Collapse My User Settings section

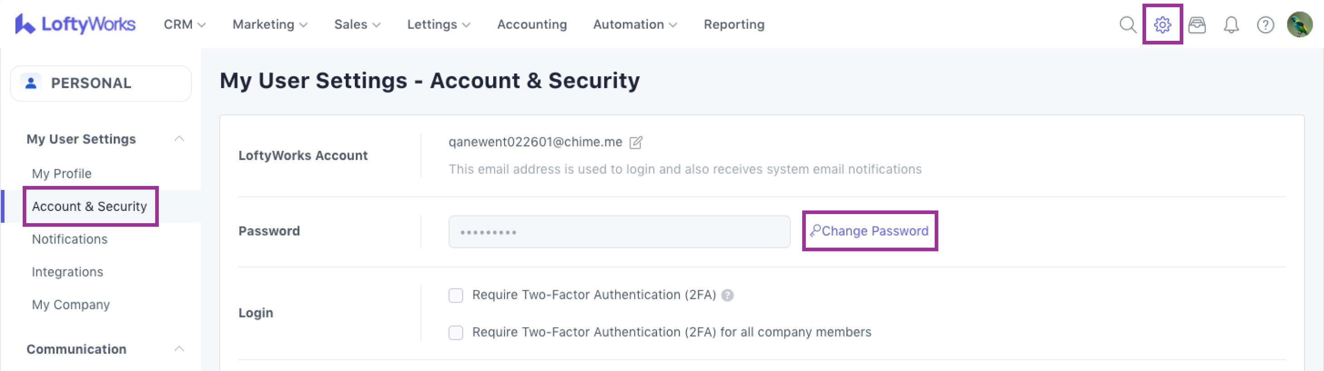coord(179,139)
